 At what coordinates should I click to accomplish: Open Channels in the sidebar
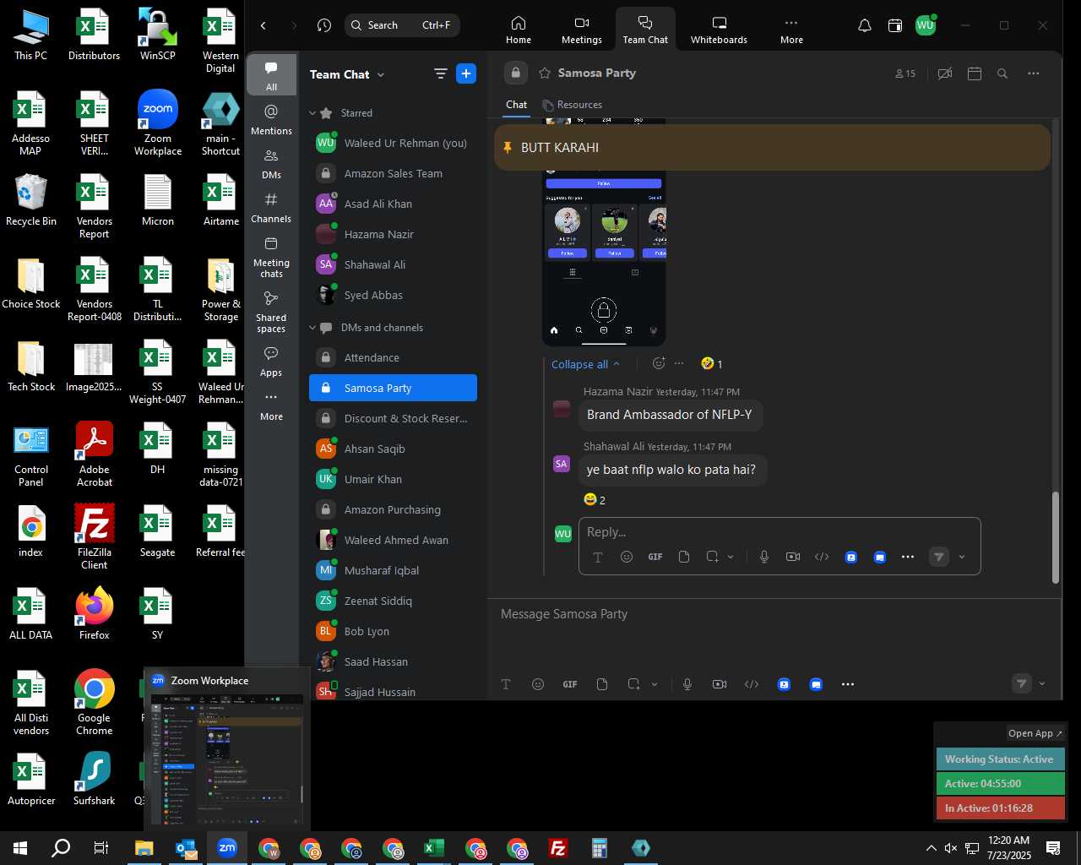pos(271,207)
